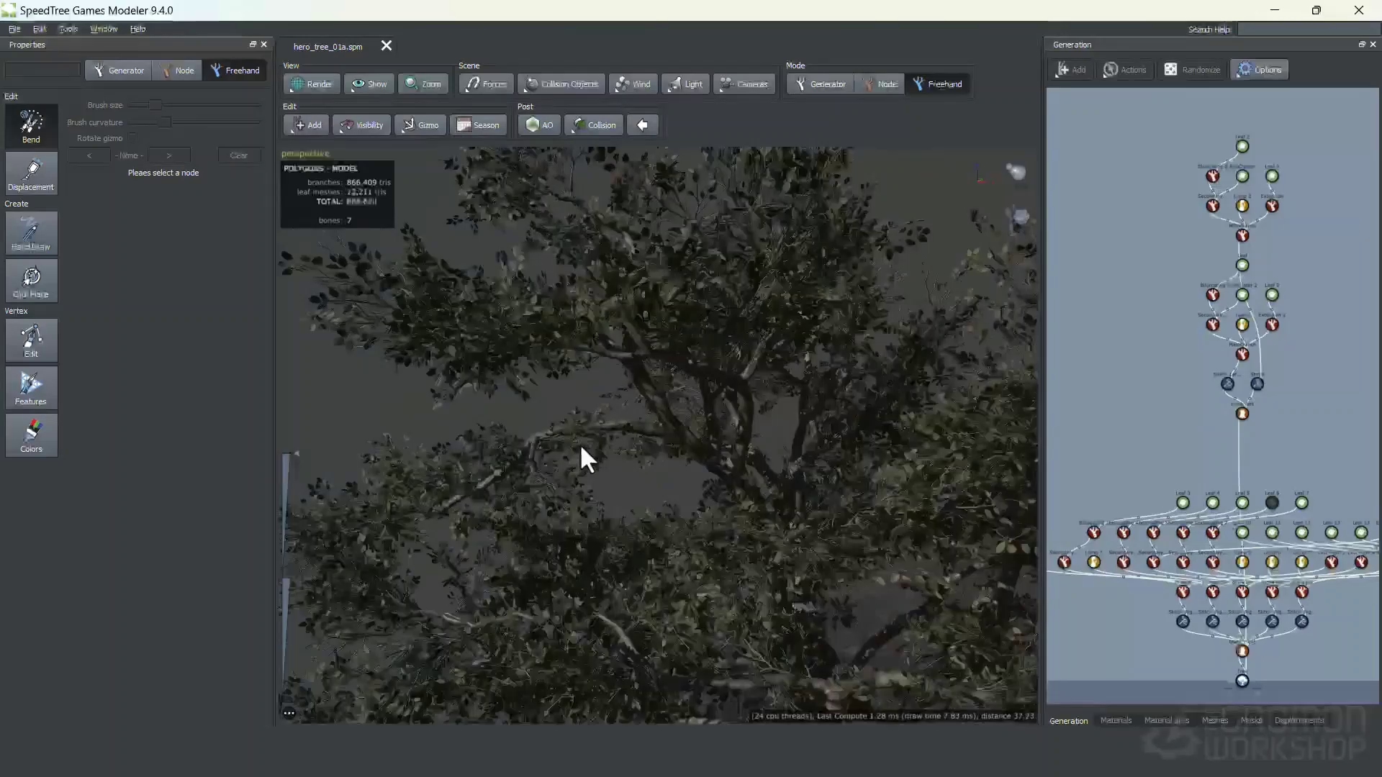Open the Show view dropdown
The image size is (1382, 777).
(369, 84)
